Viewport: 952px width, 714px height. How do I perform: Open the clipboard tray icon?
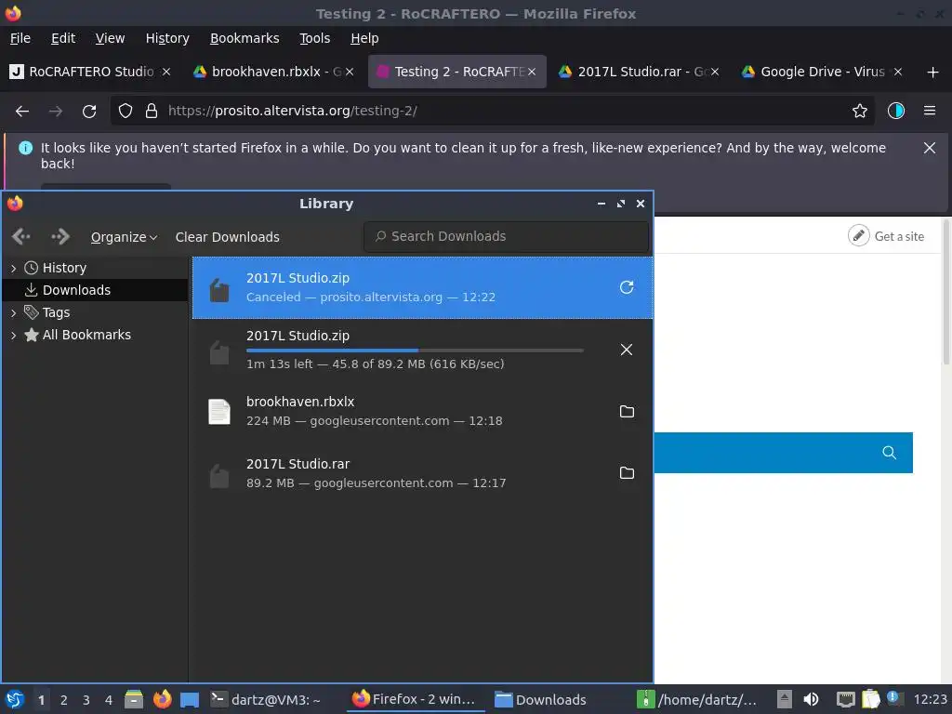pyautogui.click(x=870, y=699)
